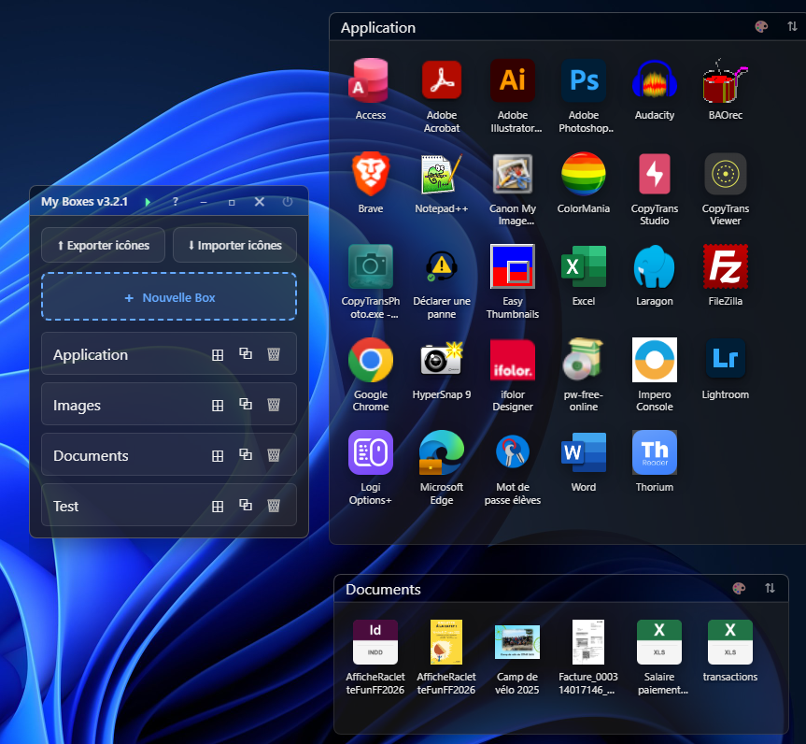Screen dimensions: 806x744
Task: Open Mot de passe élèves icon
Action: (x=513, y=452)
